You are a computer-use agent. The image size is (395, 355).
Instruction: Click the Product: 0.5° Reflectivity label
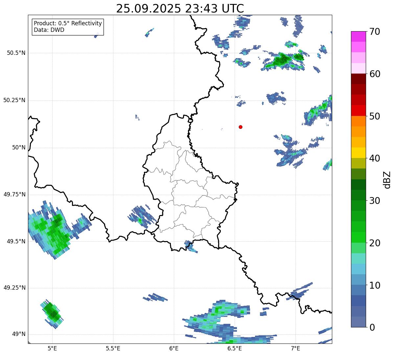pyautogui.click(x=68, y=24)
